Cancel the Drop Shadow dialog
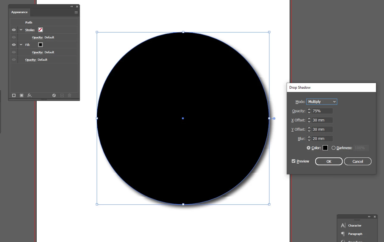Viewport: 384px width, 242px height. (x=358, y=161)
